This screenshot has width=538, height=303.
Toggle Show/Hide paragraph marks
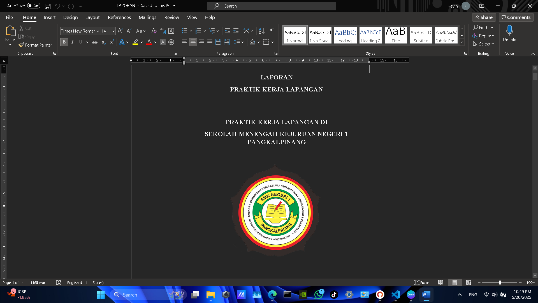pos(272,31)
